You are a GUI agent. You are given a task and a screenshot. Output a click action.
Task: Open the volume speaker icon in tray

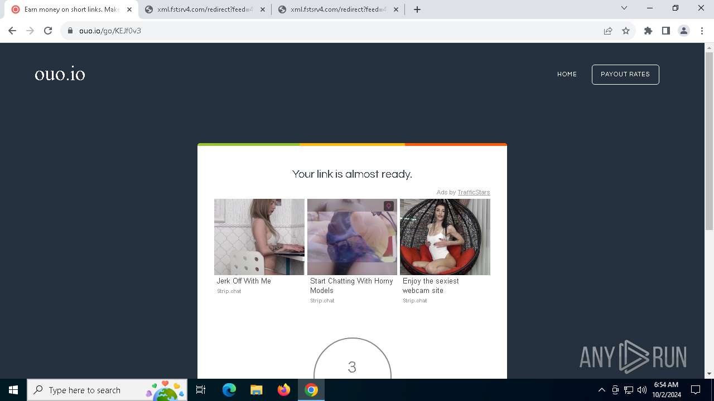pyautogui.click(x=642, y=390)
